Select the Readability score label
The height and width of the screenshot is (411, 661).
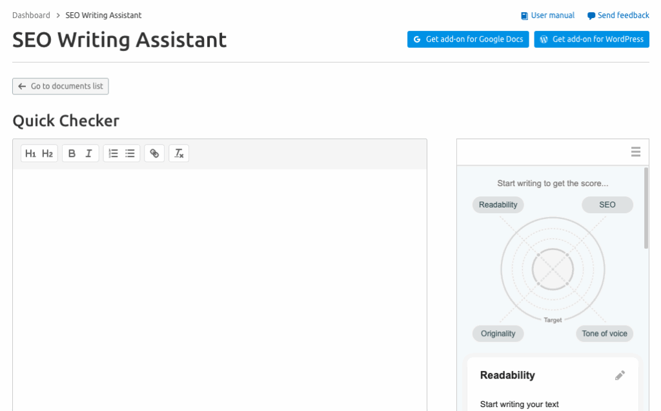coord(498,205)
